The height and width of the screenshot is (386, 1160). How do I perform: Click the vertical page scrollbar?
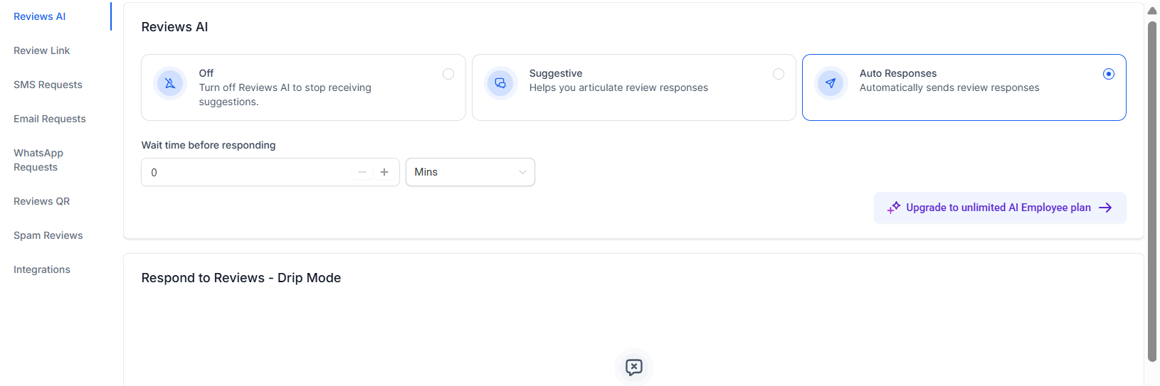pyautogui.click(x=1152, y=192)
